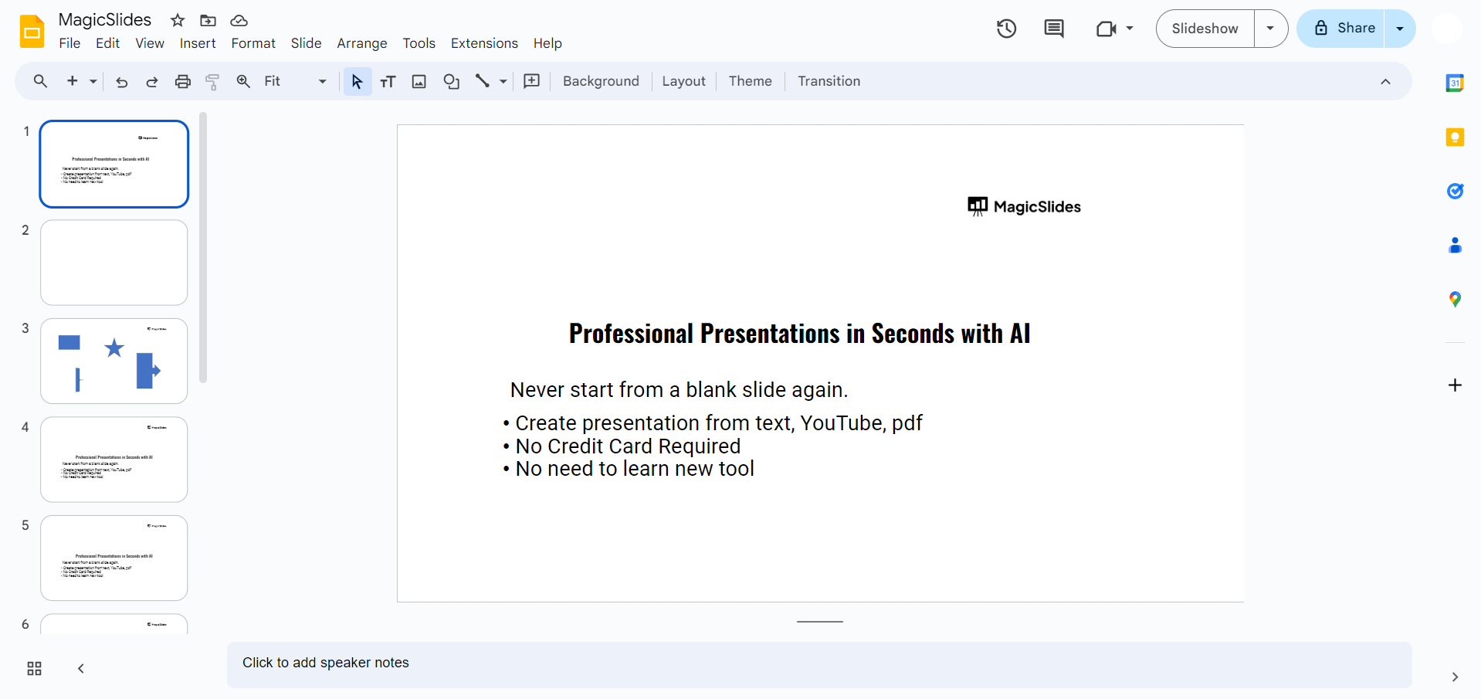Hide the menus with up chevron
This screenshot has width=1481, height=699.
pos(1385,82)
